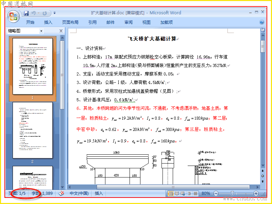Switch to Print Layout view in status bar

[x=171, y=193]
